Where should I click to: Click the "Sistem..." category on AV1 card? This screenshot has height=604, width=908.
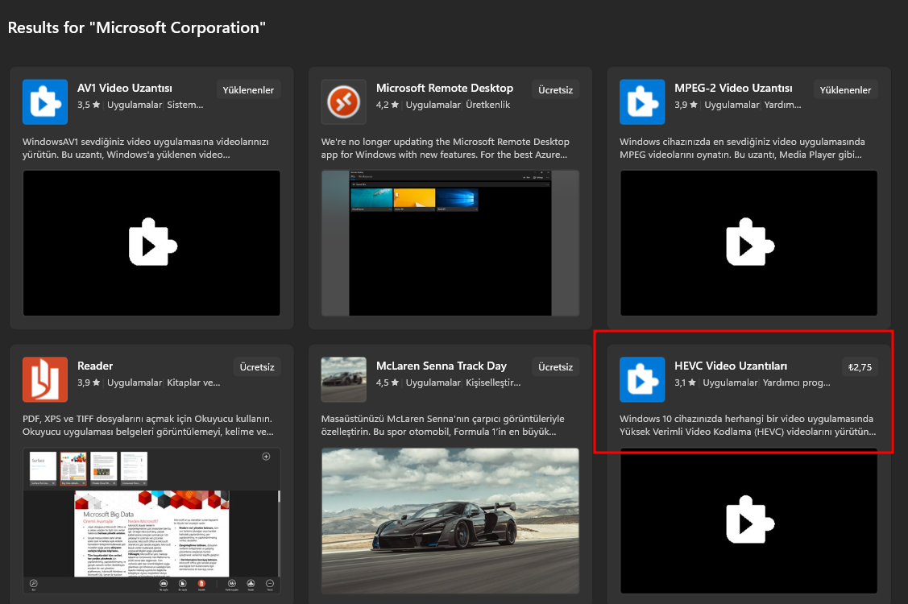click(x=185, y=105)
